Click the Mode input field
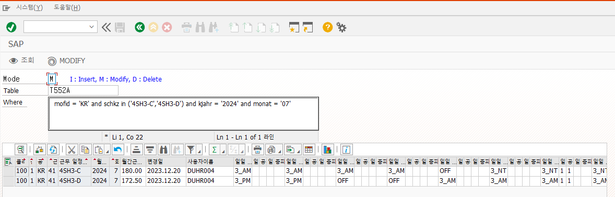The height and width of the screenshot is (197, 615). (52, 78)
